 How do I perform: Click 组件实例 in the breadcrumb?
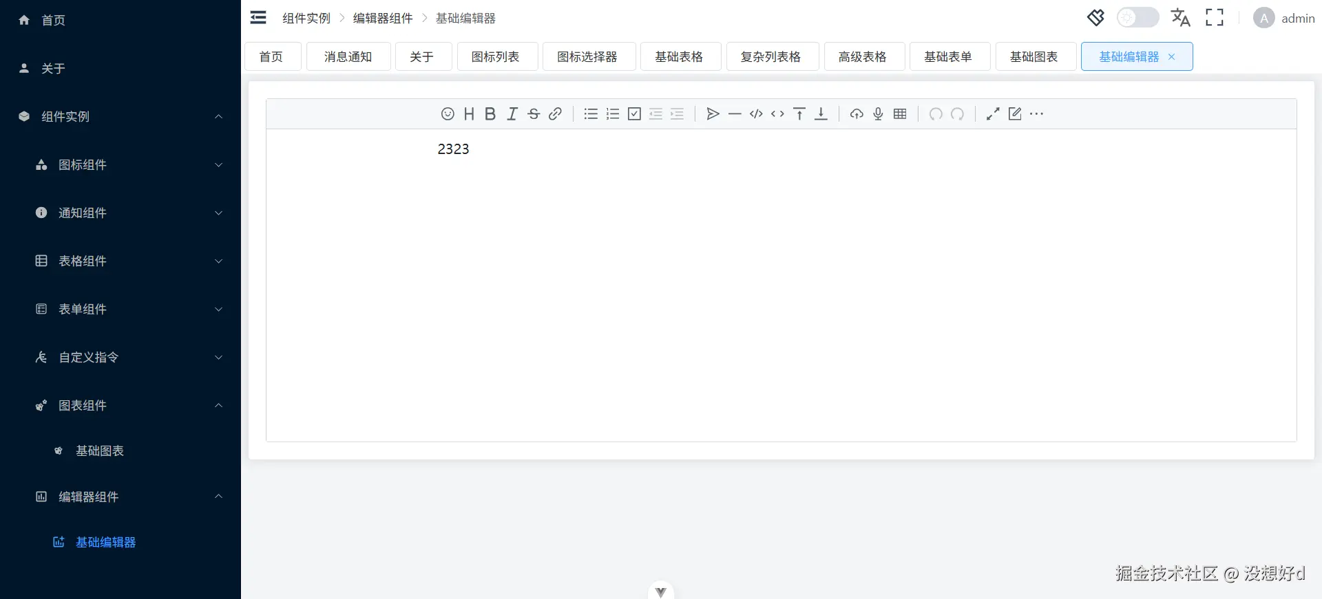tap(306, 19)
